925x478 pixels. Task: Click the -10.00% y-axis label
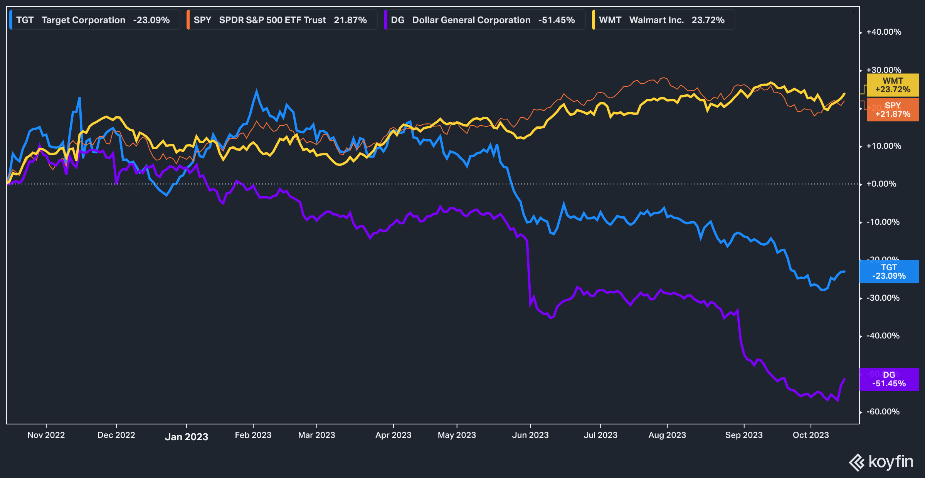(883, 222)
